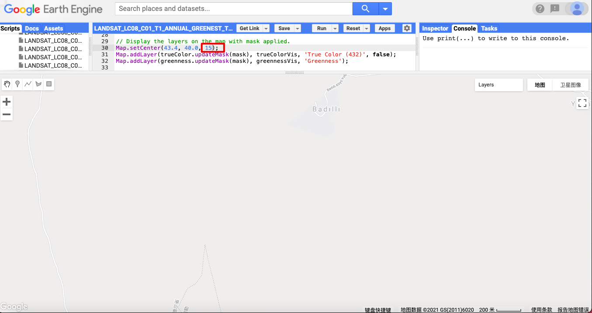Open the 使用条款 terms link

542,310
